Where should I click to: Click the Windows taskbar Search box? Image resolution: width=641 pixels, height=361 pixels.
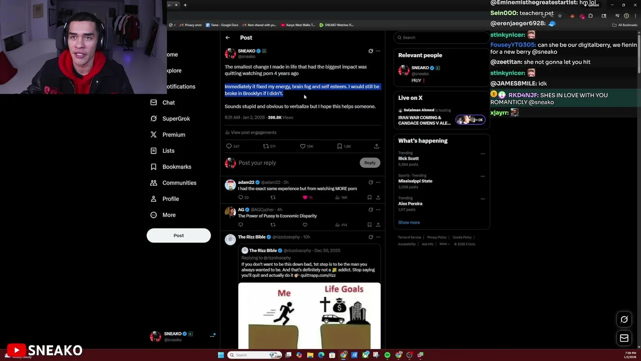click(254, 355)
